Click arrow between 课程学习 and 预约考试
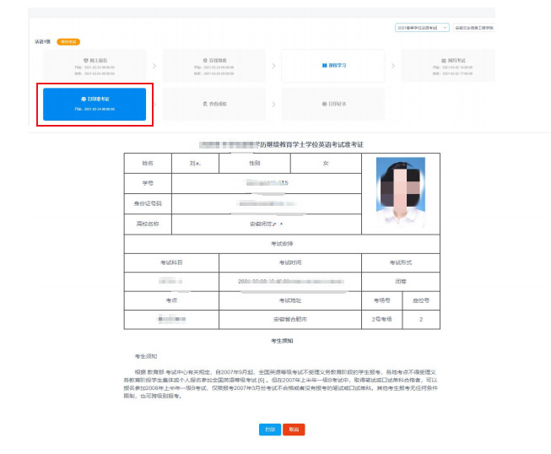 (392, 66)
